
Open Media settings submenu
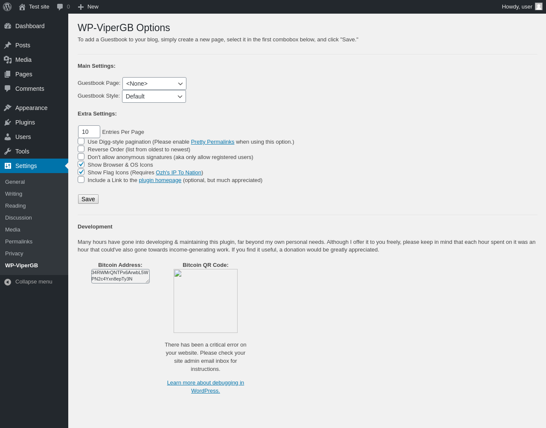click(13, 229)
